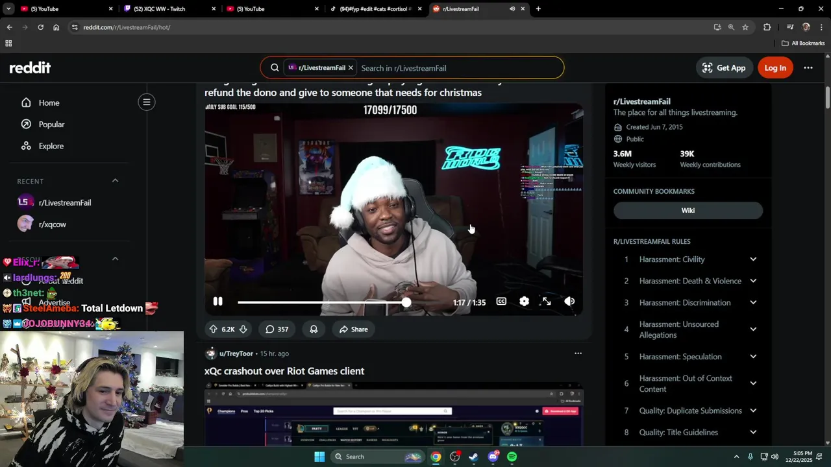The image size is (831, 467).
Task: Open post xQc crashout over Riot Games client
Action: [284, 371]
